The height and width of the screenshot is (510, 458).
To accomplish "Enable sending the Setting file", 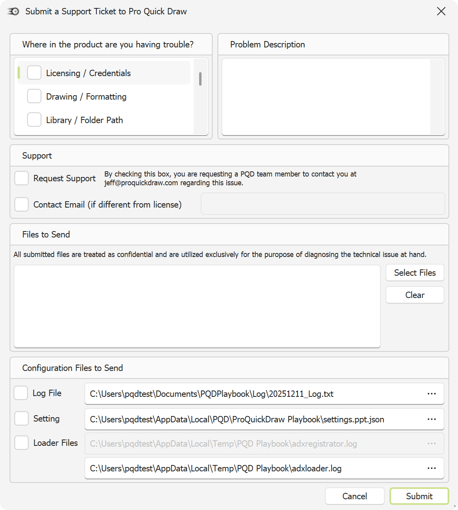I will tap(21, 418).
